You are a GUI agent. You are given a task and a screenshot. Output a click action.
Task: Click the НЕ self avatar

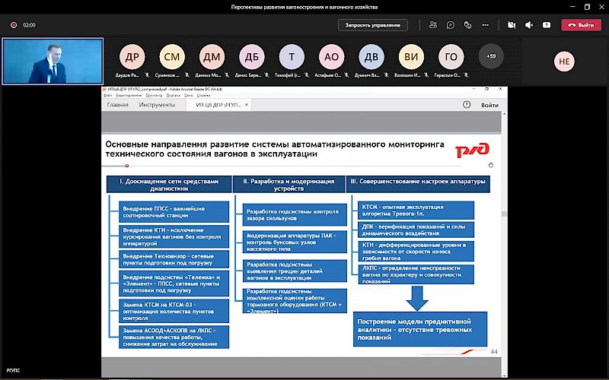(x=564, y=62)
